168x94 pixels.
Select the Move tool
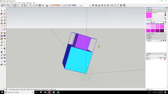pyautogui.click(x=2, y=33)
